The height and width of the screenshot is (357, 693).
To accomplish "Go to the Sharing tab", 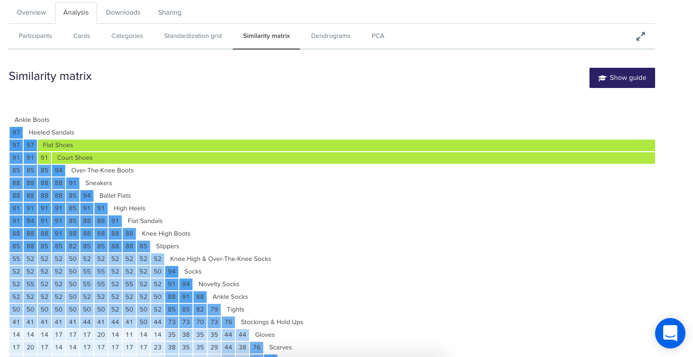I will pos(170,12).
